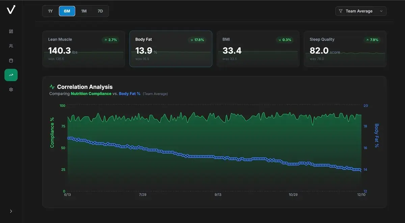Click the green 7.9% badge on Sleep Quality

[372, 40]
